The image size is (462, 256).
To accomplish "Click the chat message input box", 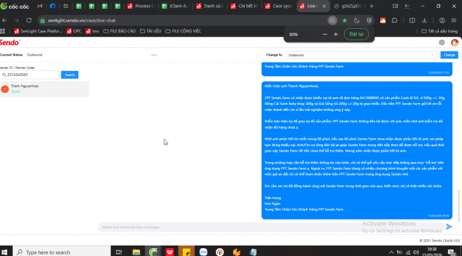I will coord(271,227).
